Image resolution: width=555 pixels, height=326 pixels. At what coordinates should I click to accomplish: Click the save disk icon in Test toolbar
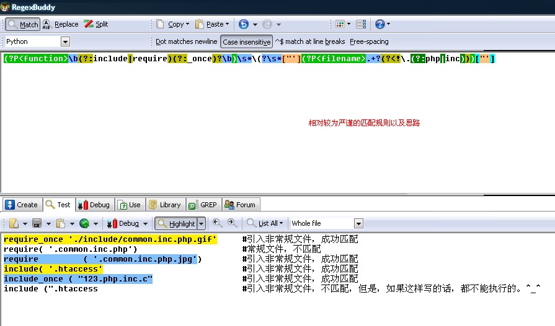pyautogui.click(x=37, y=223)
